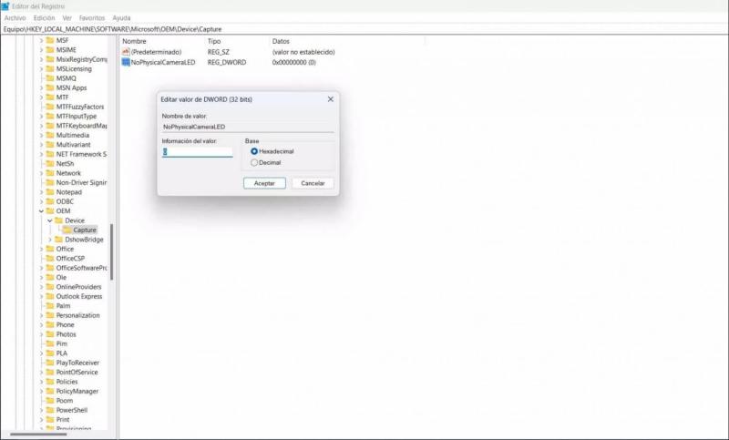Collapse the OEM tree node
729x440 pixels.
41,211
